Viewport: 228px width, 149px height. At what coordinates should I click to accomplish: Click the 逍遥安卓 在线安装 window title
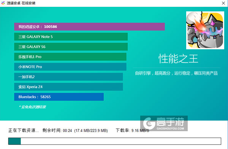pyautogui.click(x=21, y=3)
